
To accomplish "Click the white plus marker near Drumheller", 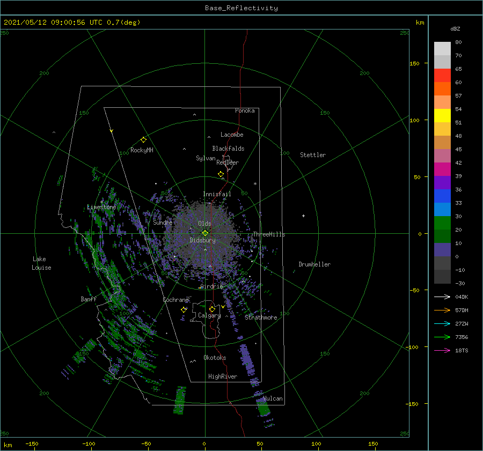I will 303,216.
